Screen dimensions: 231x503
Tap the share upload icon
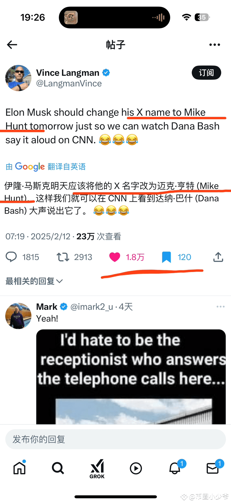click(218, 257)
